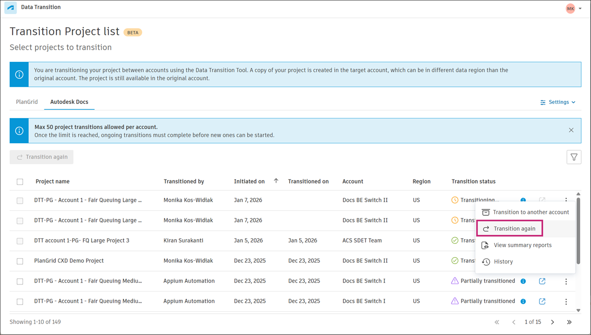This screenshot has width=591, height=335.
Task: Check the PlanGrid CXD Demo Project row
Action: (20, 261)
